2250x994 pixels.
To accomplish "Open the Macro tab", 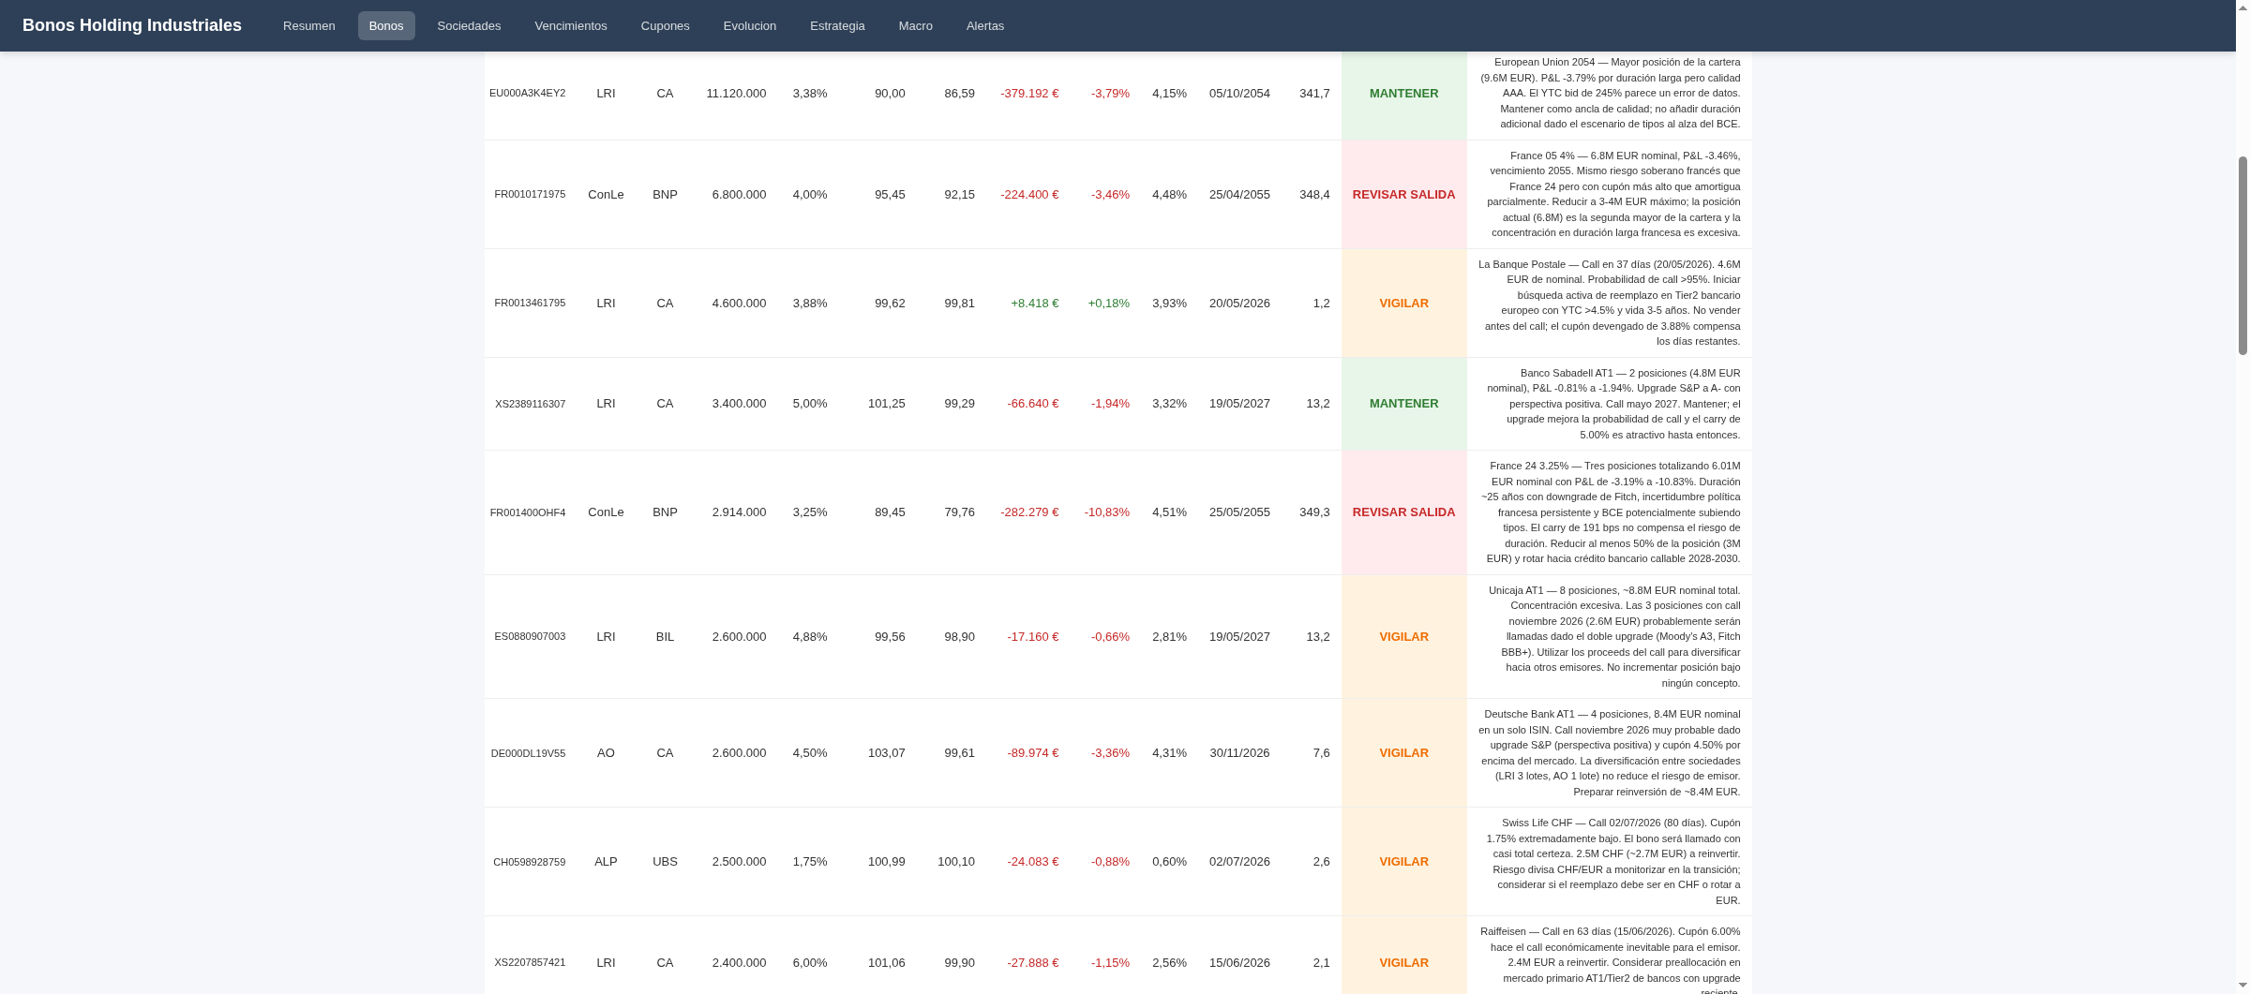I will click(915, 25).
